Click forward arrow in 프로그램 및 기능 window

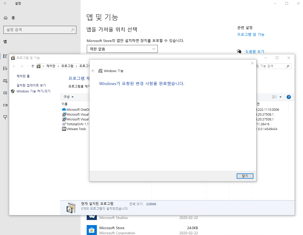pos(21,66)
